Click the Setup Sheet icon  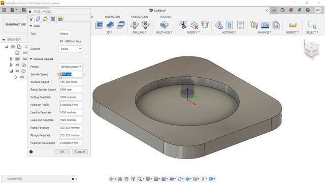pyautogui.click(x=240, y=25)
